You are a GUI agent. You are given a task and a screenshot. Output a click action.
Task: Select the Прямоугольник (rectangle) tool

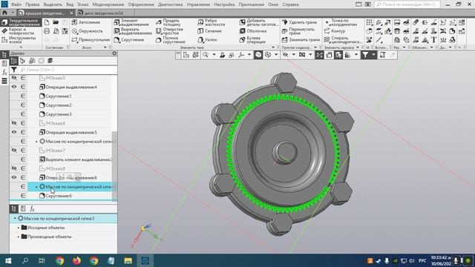point(91,39)
